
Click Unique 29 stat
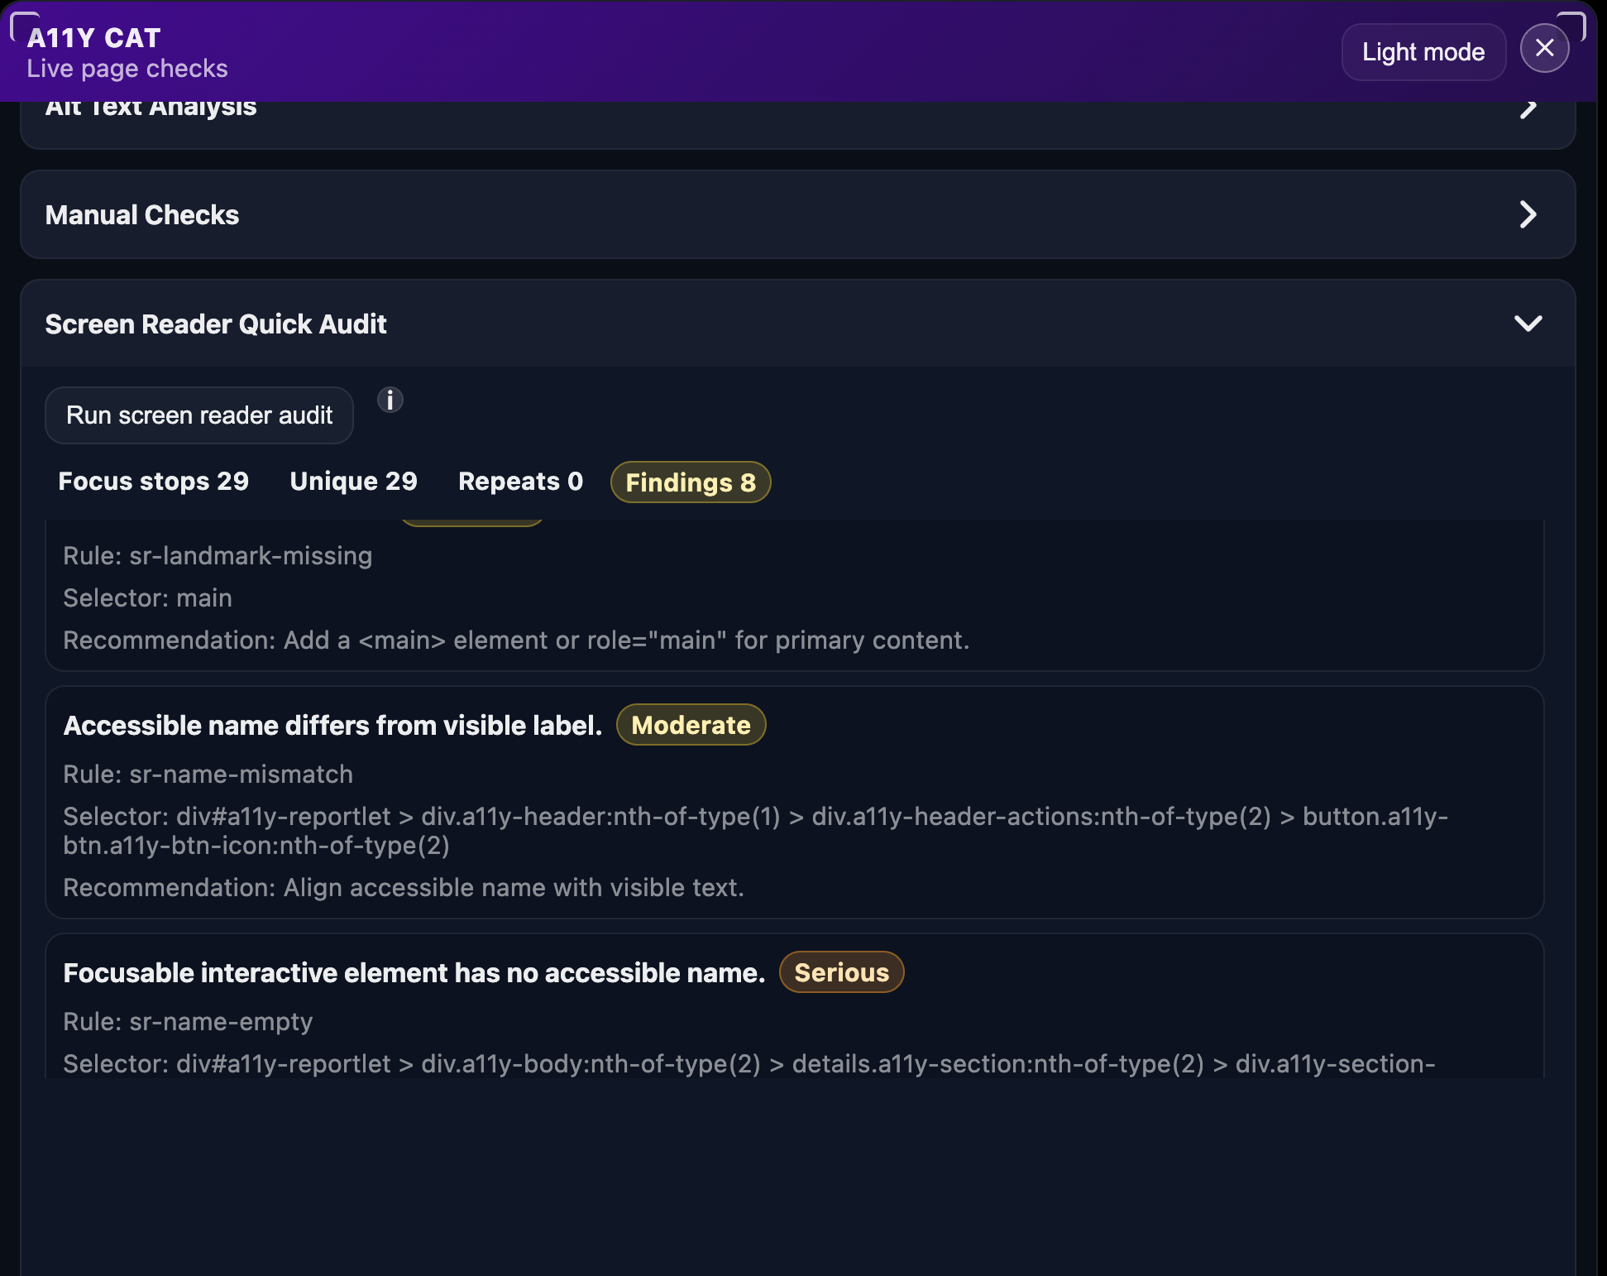[353, 482]
